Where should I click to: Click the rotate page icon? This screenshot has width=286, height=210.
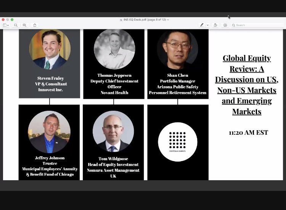click(x=215, y=25)
